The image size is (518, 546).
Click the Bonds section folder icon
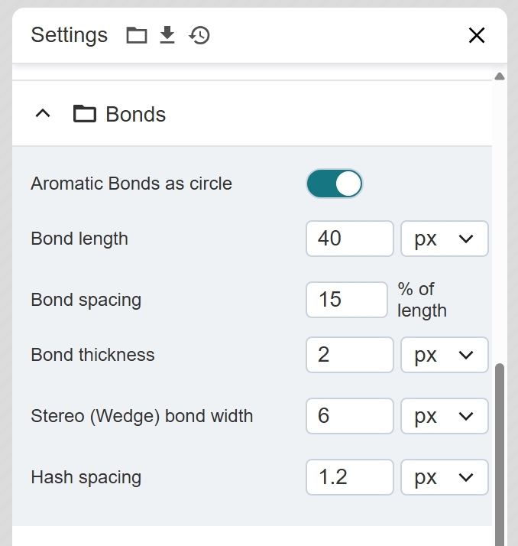[x=85, y=114]
